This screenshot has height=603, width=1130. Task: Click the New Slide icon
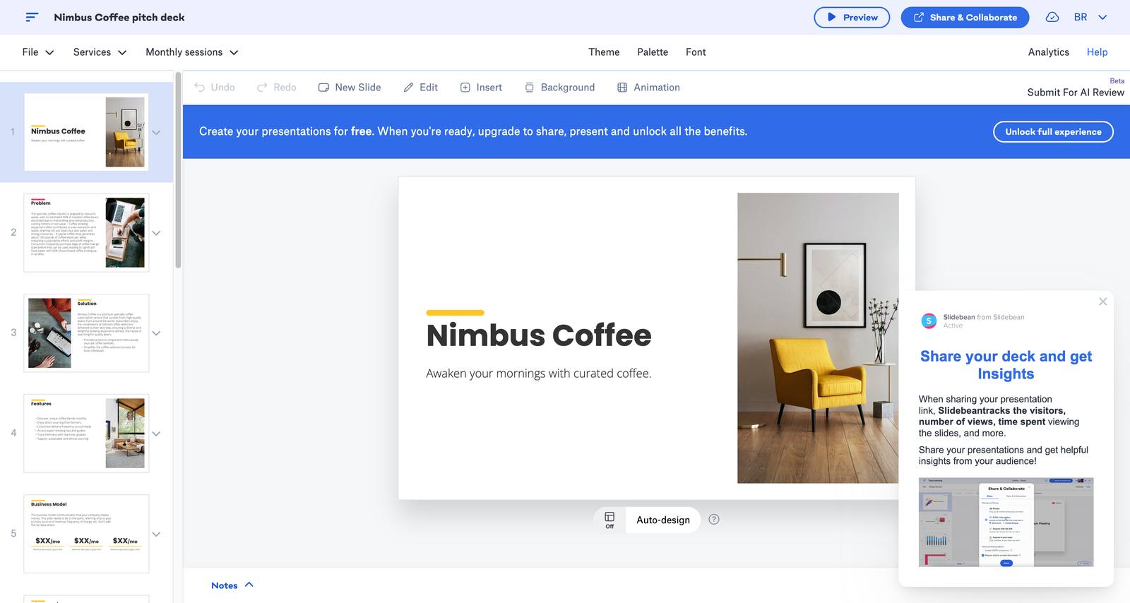[x=323, y=88]
